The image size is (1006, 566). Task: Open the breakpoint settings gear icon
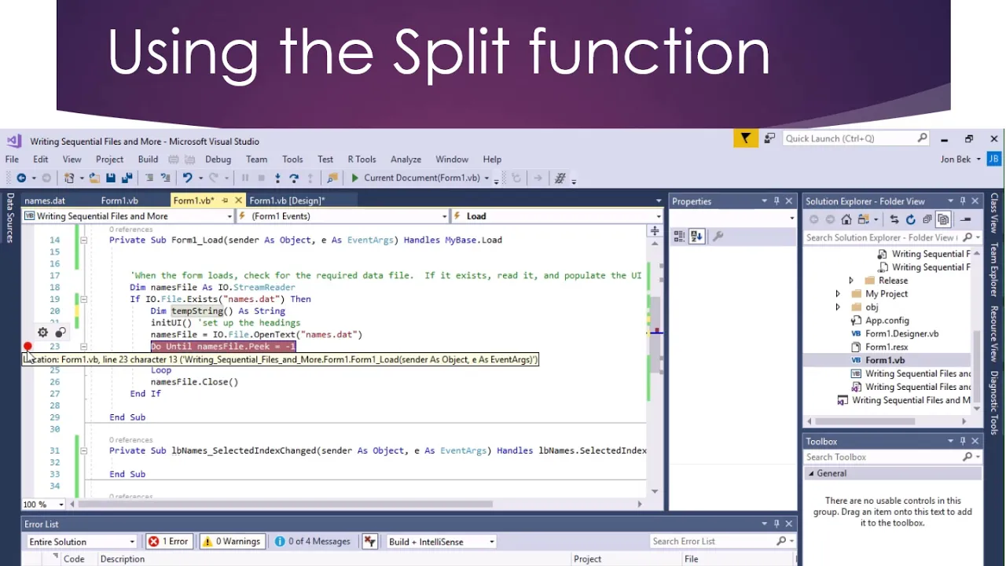(42, 333)
